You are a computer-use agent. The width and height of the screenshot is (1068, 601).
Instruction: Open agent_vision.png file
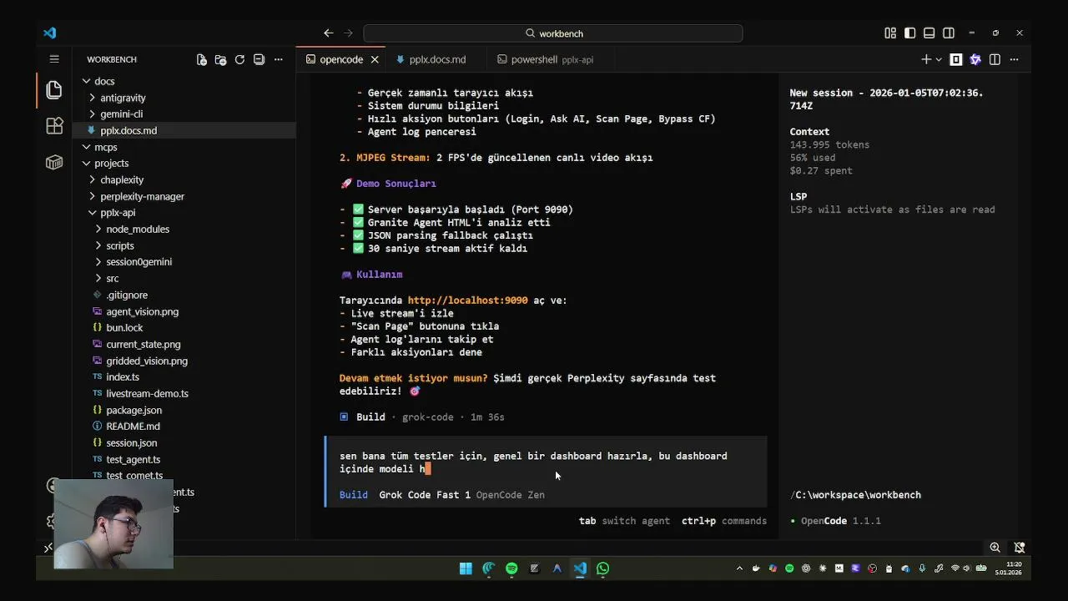click(x=184, y=311)
